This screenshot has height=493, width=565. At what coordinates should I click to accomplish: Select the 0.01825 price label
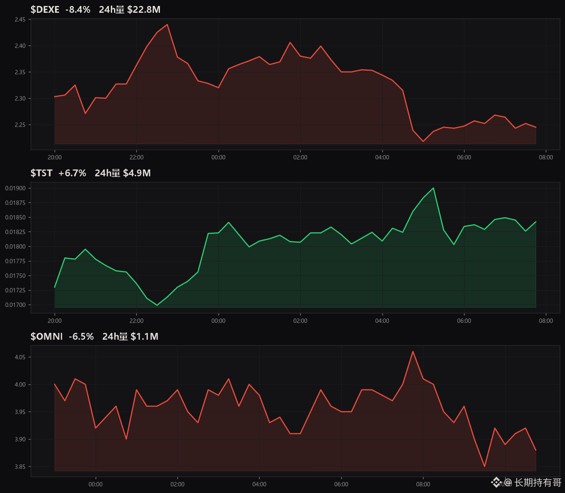pyautogui.click(x=15, y=232)
